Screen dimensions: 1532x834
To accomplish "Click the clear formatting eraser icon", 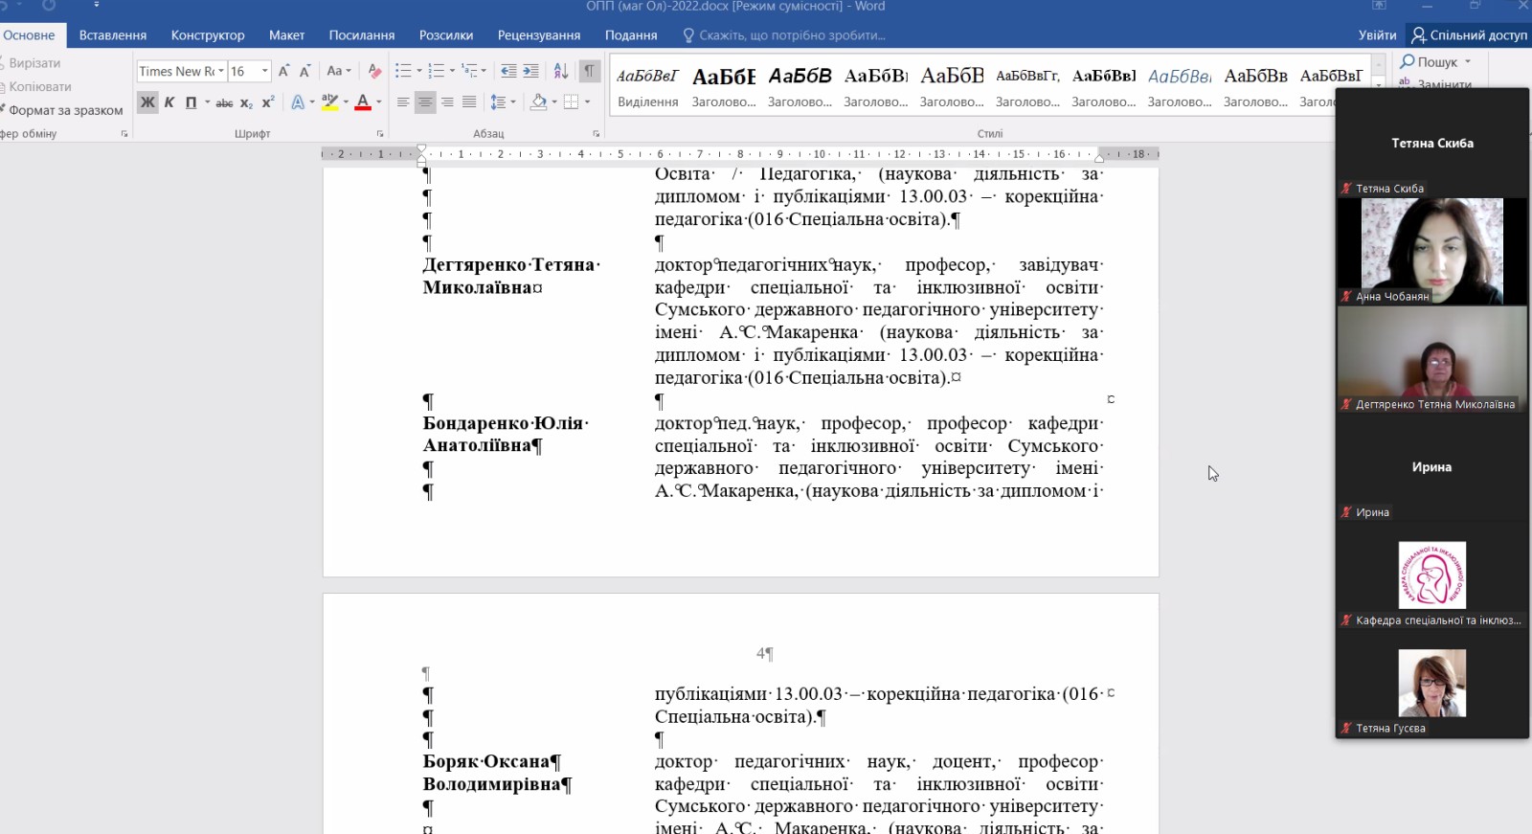I will click(x=374, y=71).
